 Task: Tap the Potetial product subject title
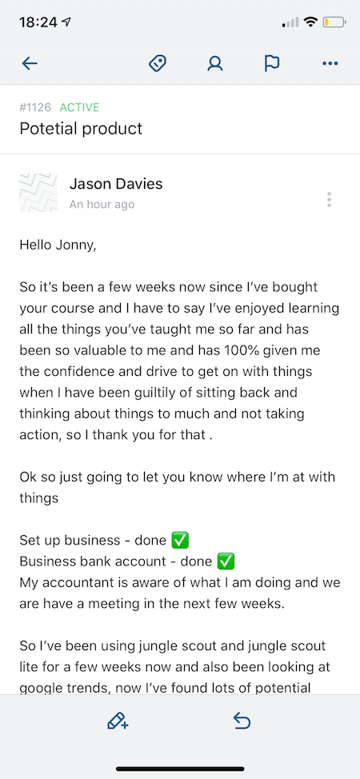point(81,128)
